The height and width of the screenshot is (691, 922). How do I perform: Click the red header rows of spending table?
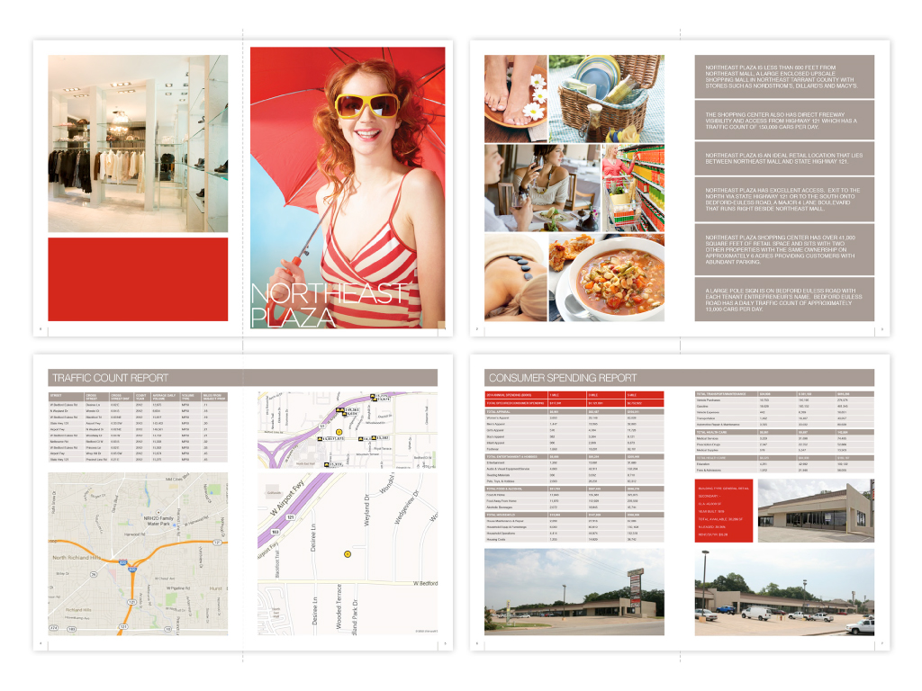pos(574,399)
